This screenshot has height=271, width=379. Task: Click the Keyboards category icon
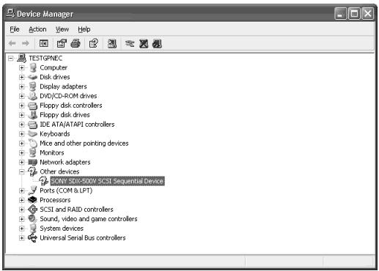[32, 134]
